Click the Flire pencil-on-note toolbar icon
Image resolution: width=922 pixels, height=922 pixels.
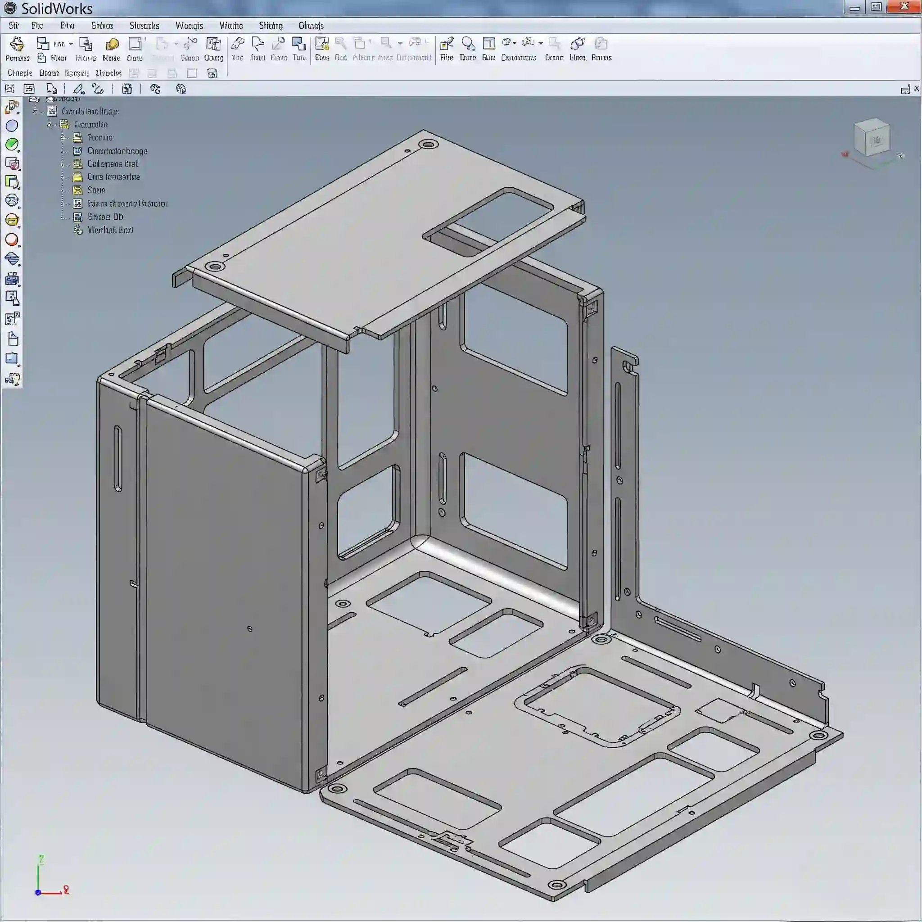pyautogui.click(x=446, y=44)
